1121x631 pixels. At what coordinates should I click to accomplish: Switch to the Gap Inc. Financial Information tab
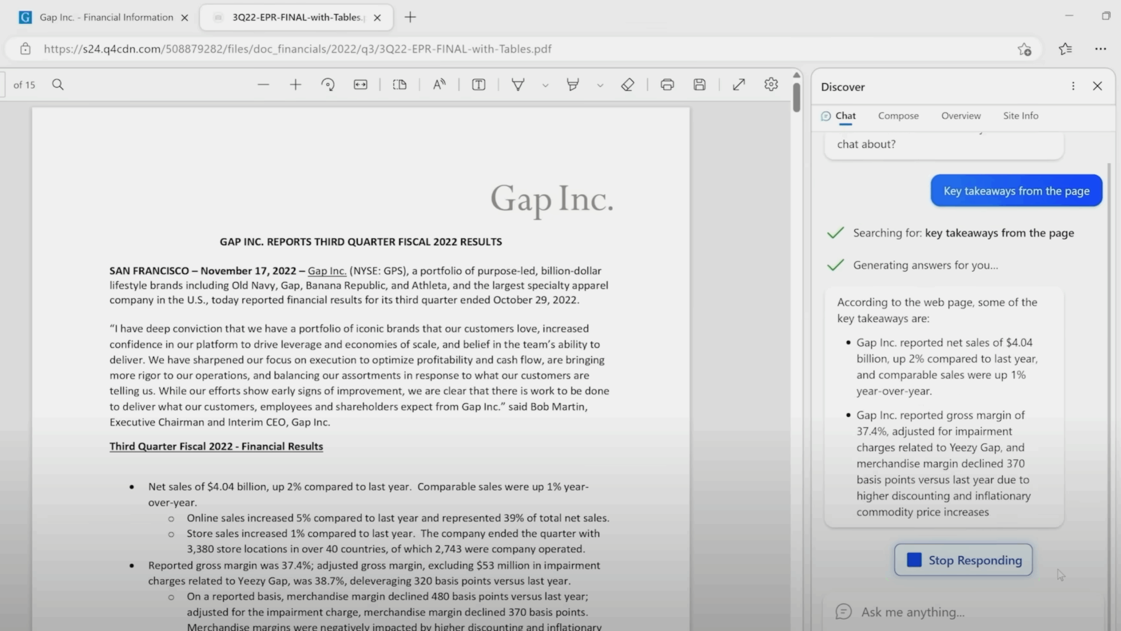[106, 17]
